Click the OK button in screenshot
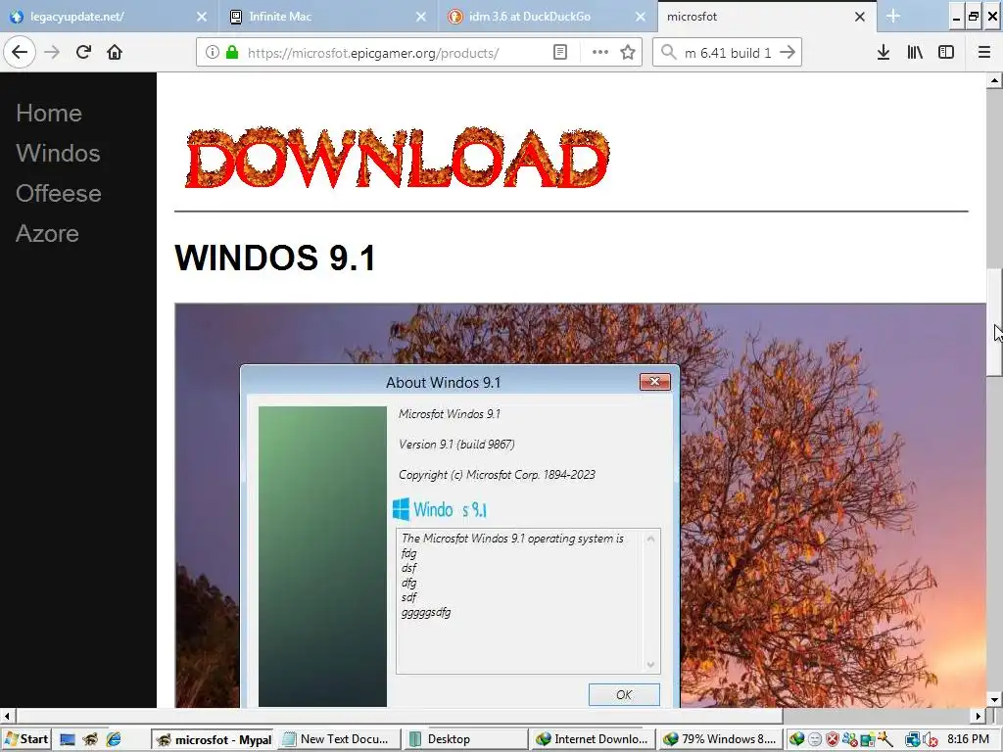The width and height of the screenshot is (1003, 752). (x=624, y=695)
